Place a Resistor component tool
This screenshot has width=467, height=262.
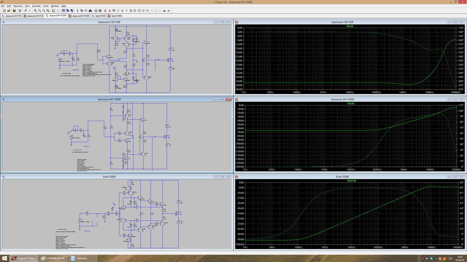(118, 11)
